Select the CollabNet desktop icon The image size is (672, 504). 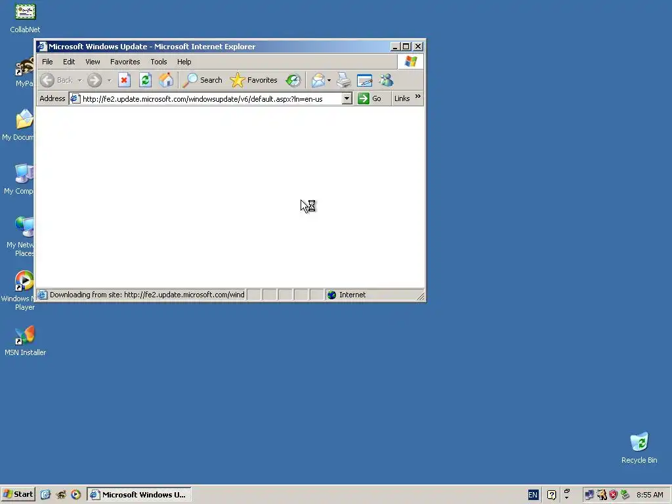pos(26,18)
